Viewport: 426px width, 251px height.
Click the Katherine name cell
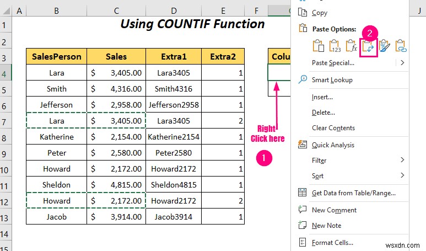pyautogui.click(x=57, y=136)
